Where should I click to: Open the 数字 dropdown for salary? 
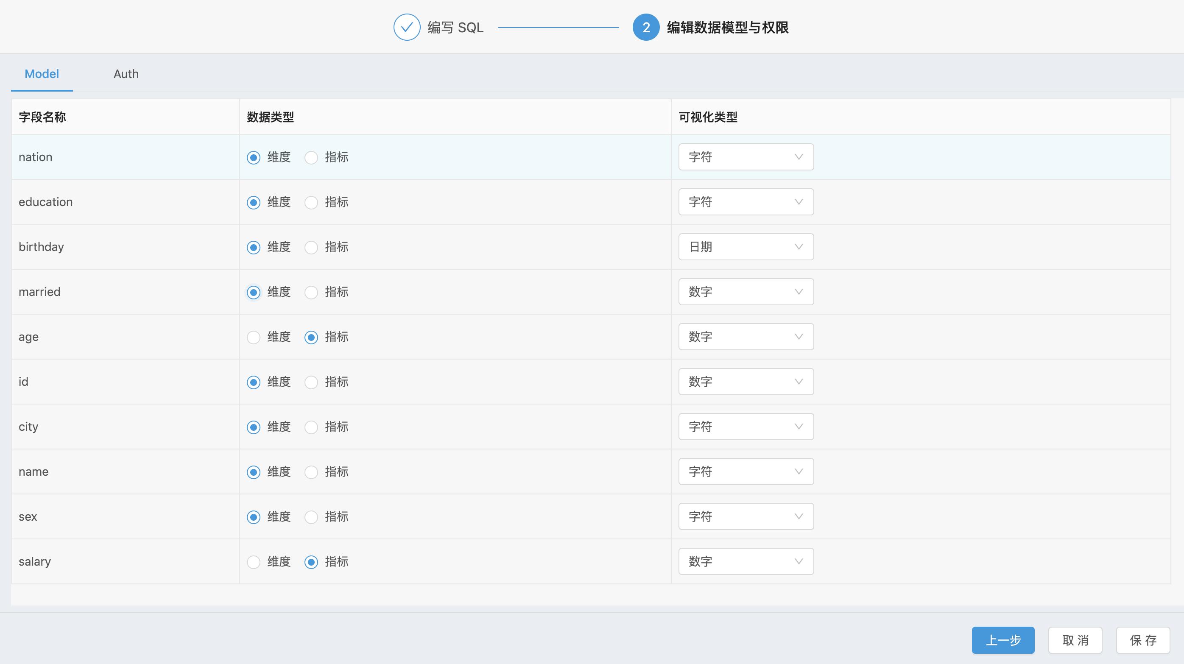click(x=746, y=561)
